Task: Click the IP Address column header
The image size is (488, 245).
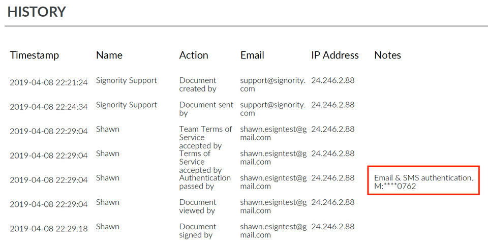Action: (x=335, y=55)
